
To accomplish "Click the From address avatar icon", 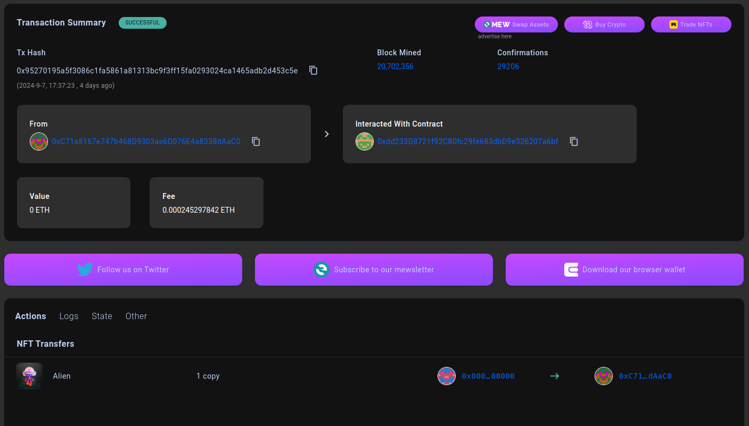I will click(38, 141).
